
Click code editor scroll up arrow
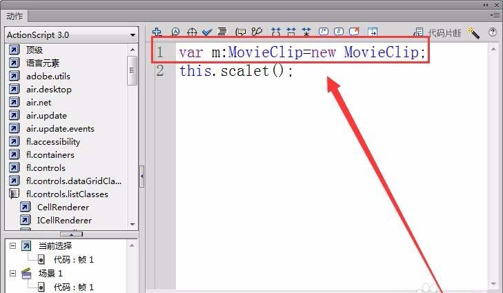(x=493, y=50)
